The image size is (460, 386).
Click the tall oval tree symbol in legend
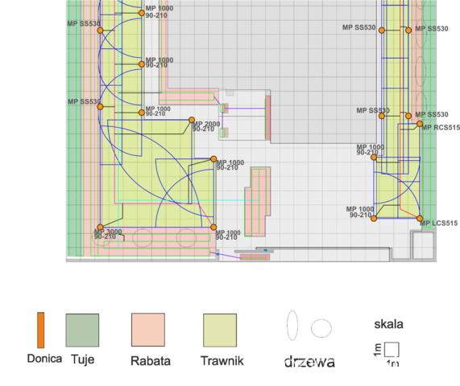click(292, 326)
